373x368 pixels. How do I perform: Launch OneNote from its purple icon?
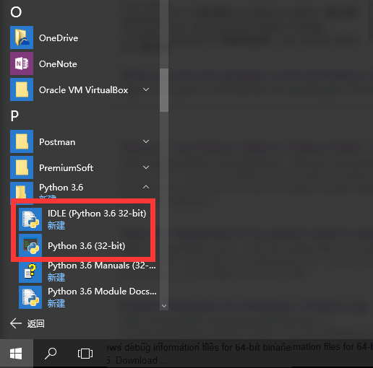pyautogui.click(x=22, y=63)
